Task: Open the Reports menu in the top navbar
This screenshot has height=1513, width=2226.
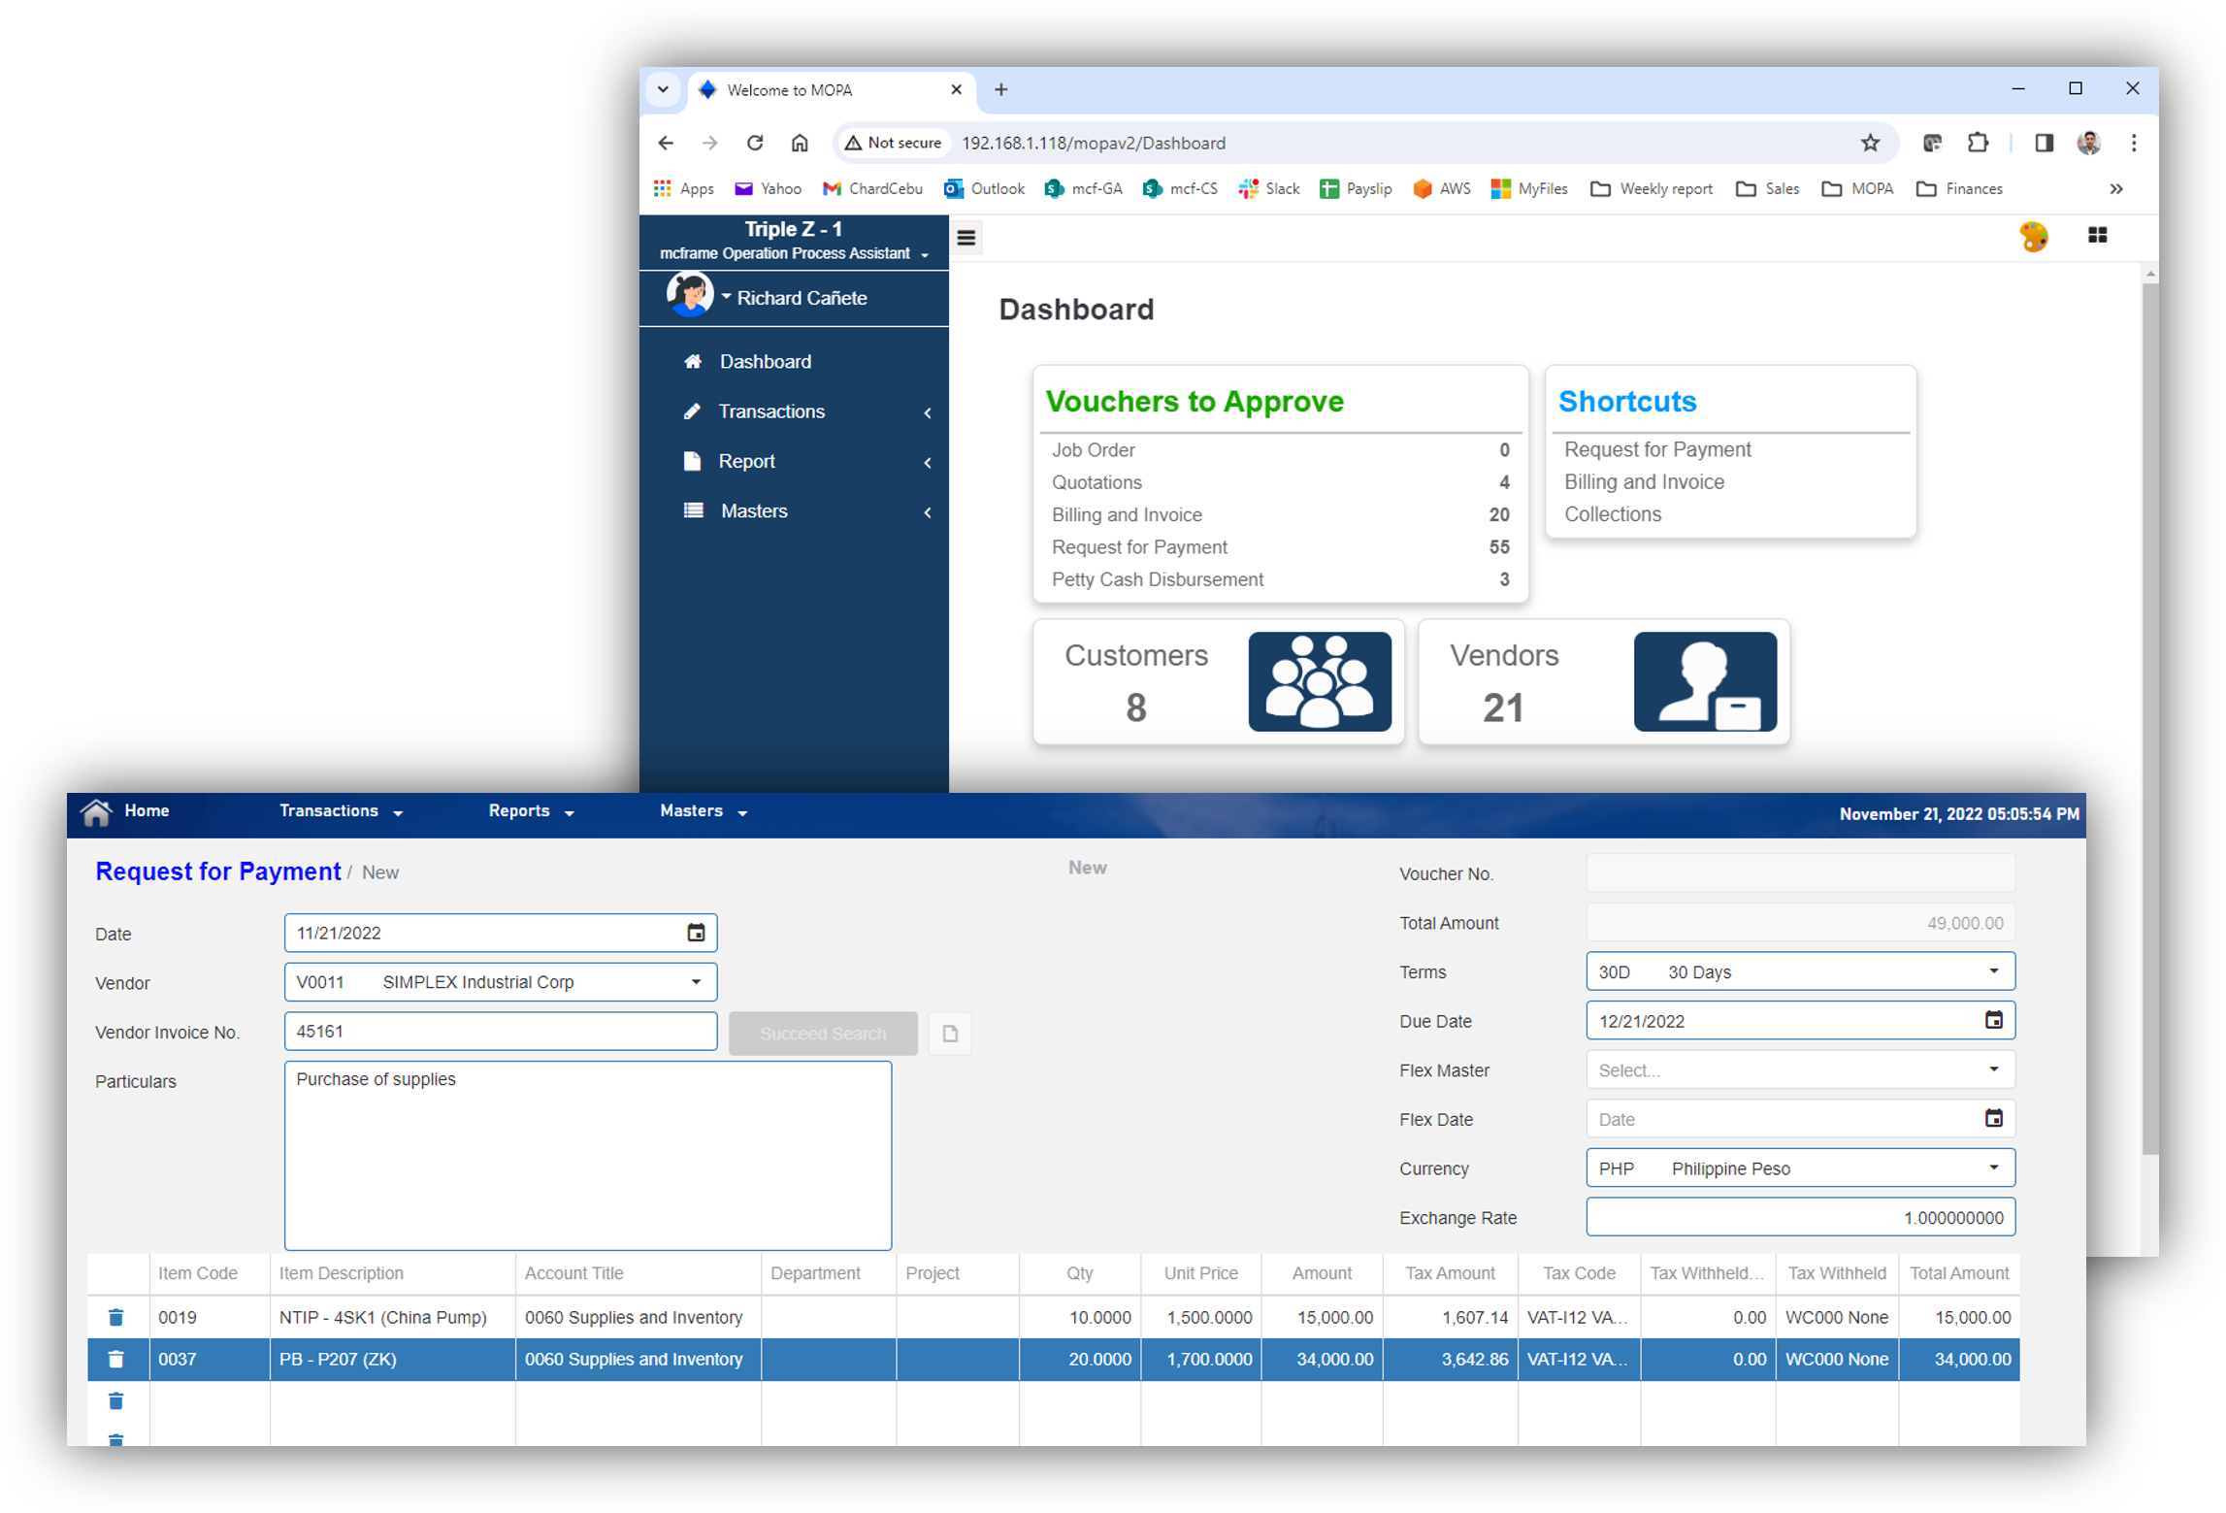Action: click(x=531, y=810)
